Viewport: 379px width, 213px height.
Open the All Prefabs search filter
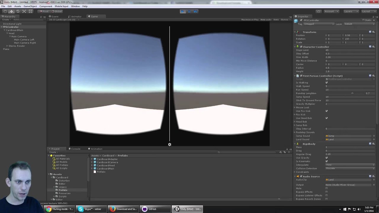tap(61, 165)
